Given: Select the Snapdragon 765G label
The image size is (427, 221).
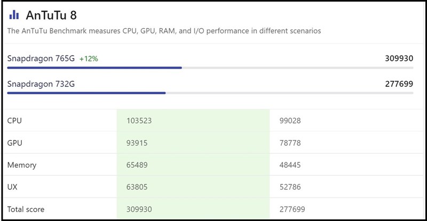Looking at the screenshot, I should pos(41,58).
